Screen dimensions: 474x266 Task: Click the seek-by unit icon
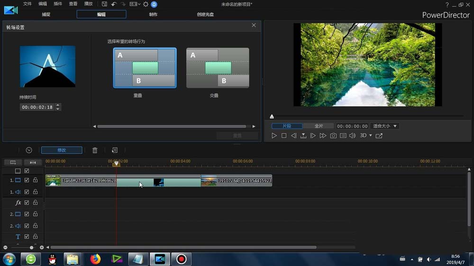click(x=303, y=135)
